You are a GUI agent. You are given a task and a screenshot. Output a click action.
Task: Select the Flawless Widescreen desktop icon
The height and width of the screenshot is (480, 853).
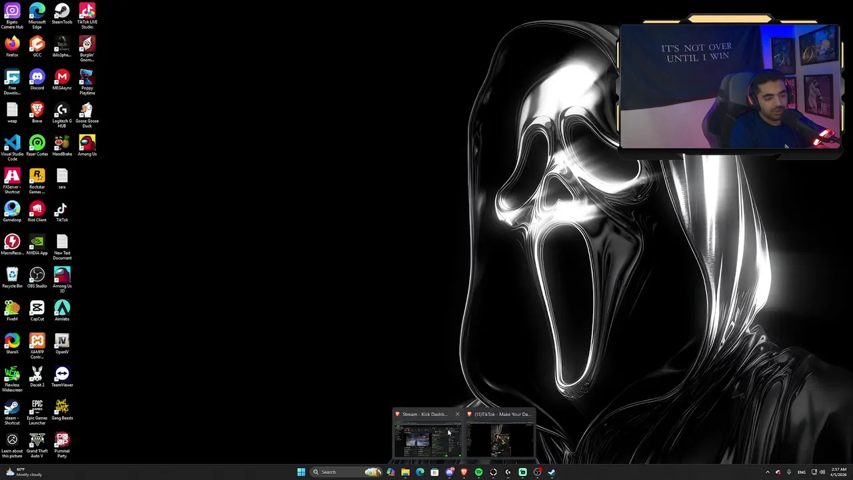(12, 379)
